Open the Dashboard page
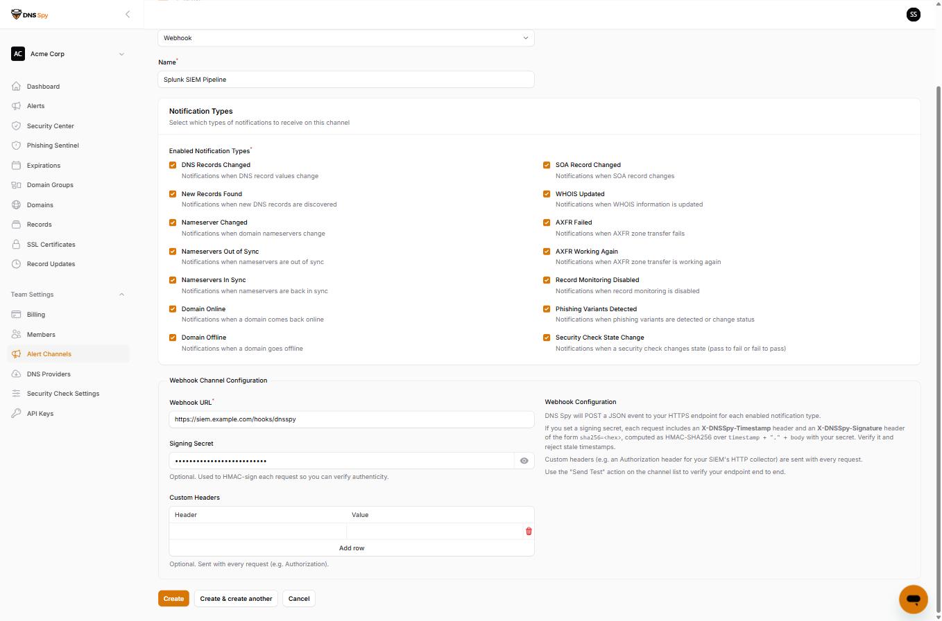 (68, 87)
